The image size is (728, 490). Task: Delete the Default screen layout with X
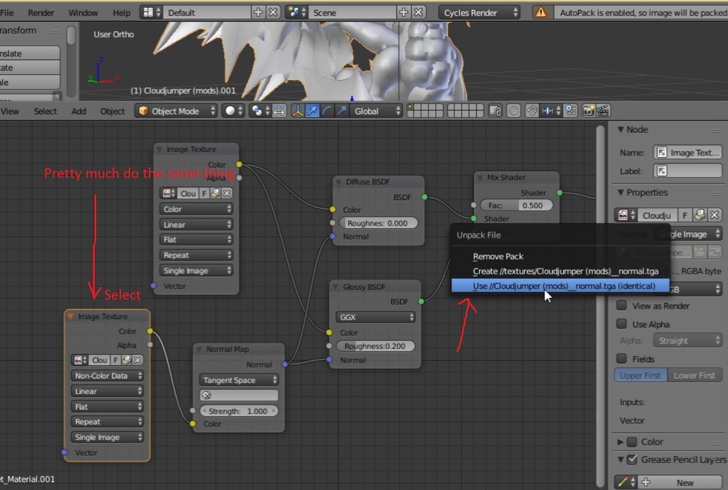tap(273, 12)
